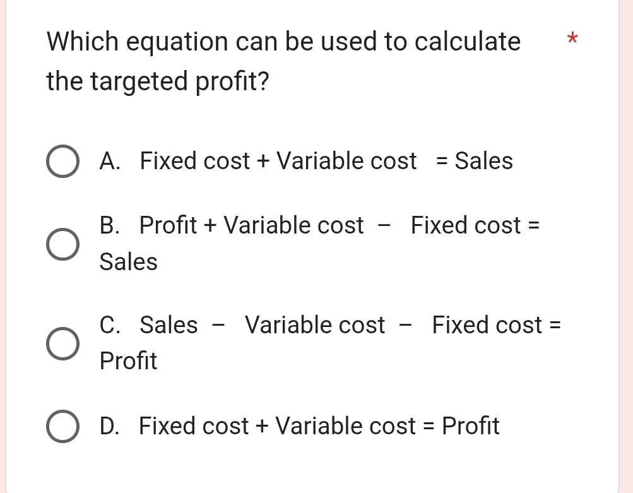
Task: Click the pink page margin left of the card
Action: point(3,246)
